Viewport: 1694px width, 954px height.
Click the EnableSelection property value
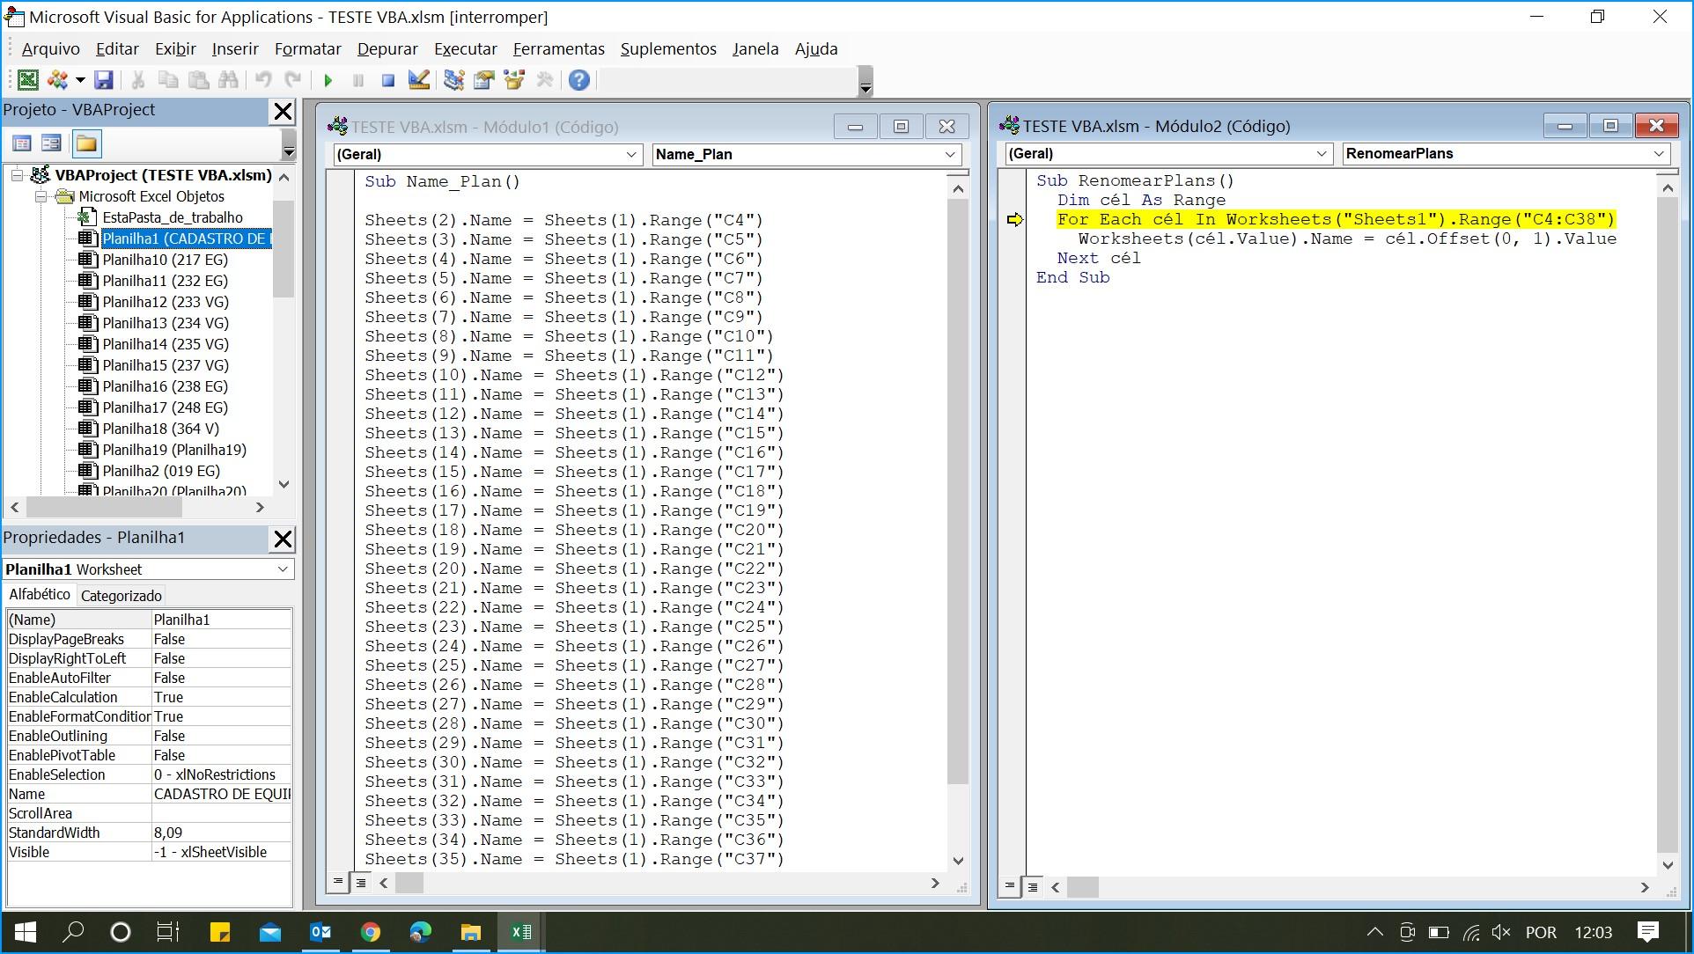coord(221,774)
